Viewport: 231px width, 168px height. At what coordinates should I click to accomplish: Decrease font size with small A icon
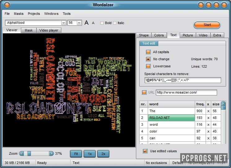(93, 23)
